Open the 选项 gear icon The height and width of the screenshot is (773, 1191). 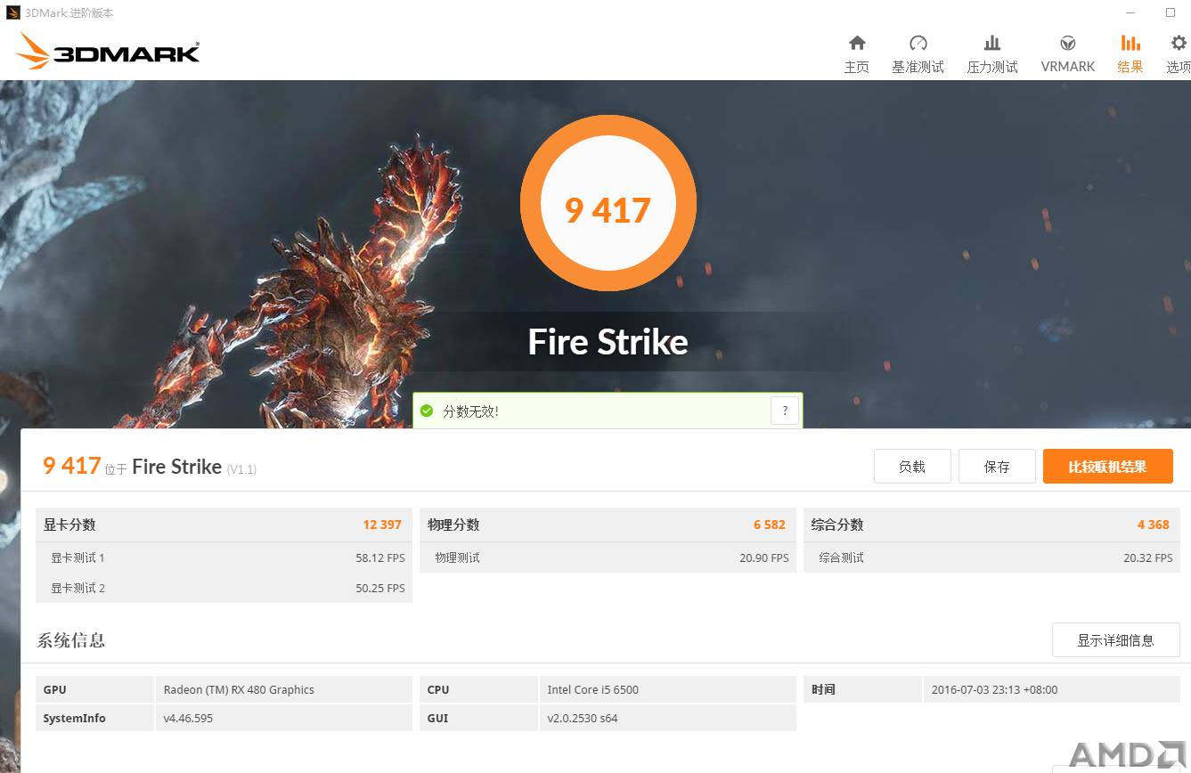(x=1179, y=43)
